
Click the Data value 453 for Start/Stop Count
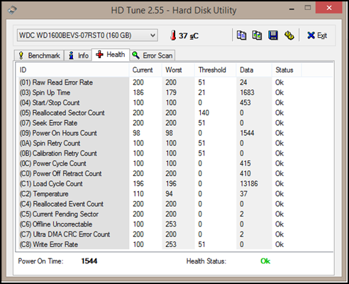245,103
